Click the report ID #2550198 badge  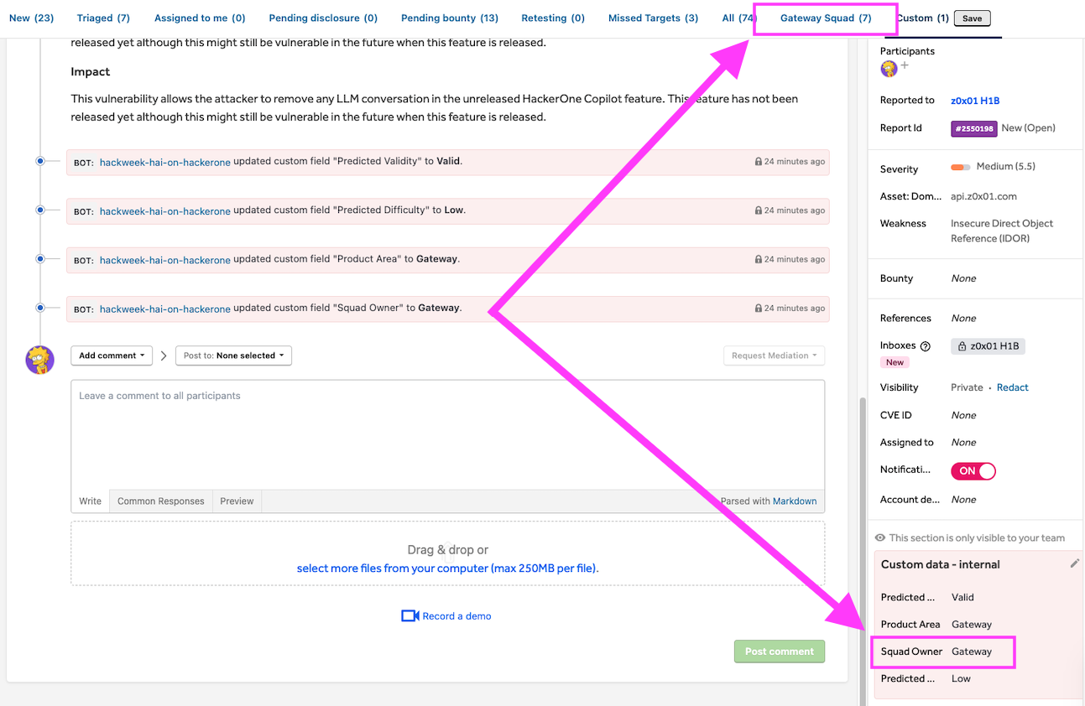[x=973, y=128]
